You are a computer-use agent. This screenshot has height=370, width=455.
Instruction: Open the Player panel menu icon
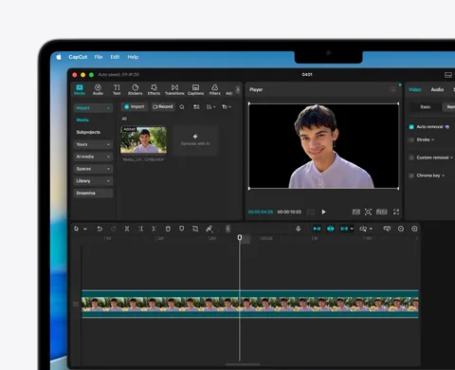(x=392, y=89)
